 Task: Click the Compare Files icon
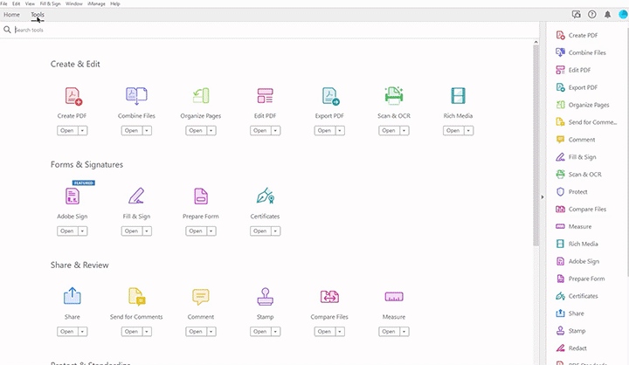click(x=329, y=297)
